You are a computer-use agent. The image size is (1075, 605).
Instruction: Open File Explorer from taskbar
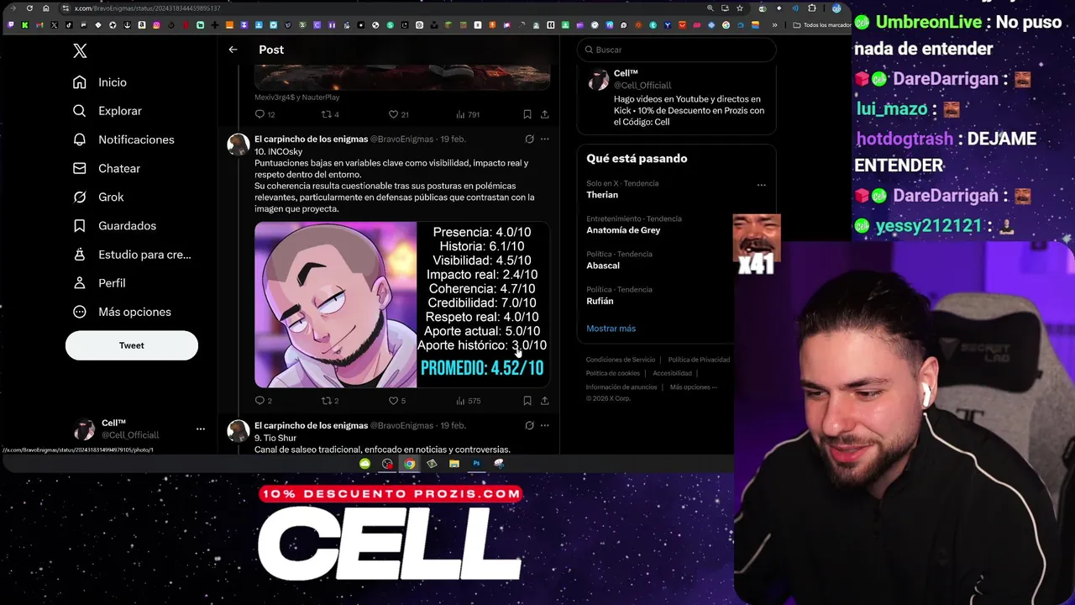pyautogui.click(x=454, y=464)
